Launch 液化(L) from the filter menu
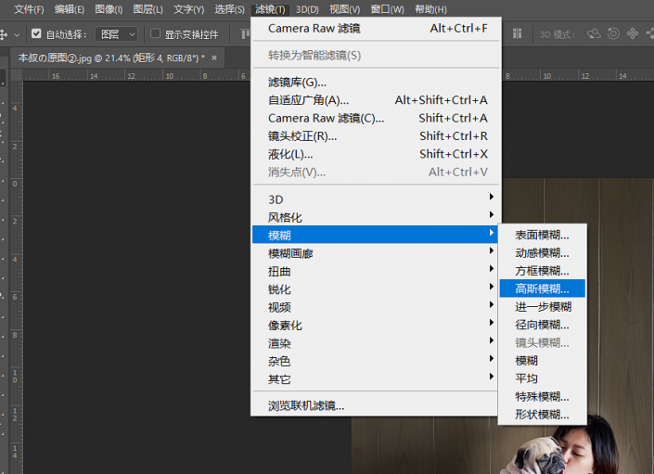 (x=290, y=154)
